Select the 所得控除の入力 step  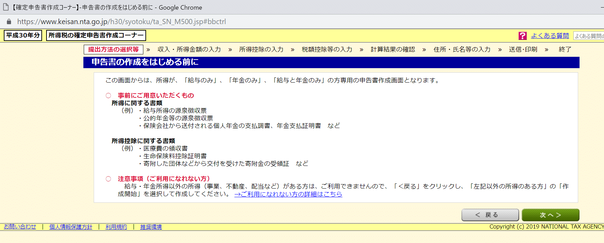(261, 50)
